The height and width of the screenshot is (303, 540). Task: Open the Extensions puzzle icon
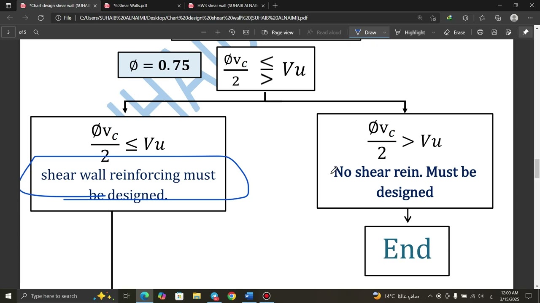tap(465, 18)
